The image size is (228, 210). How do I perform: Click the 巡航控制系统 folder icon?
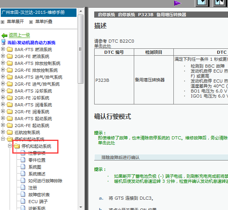(10, 132)
